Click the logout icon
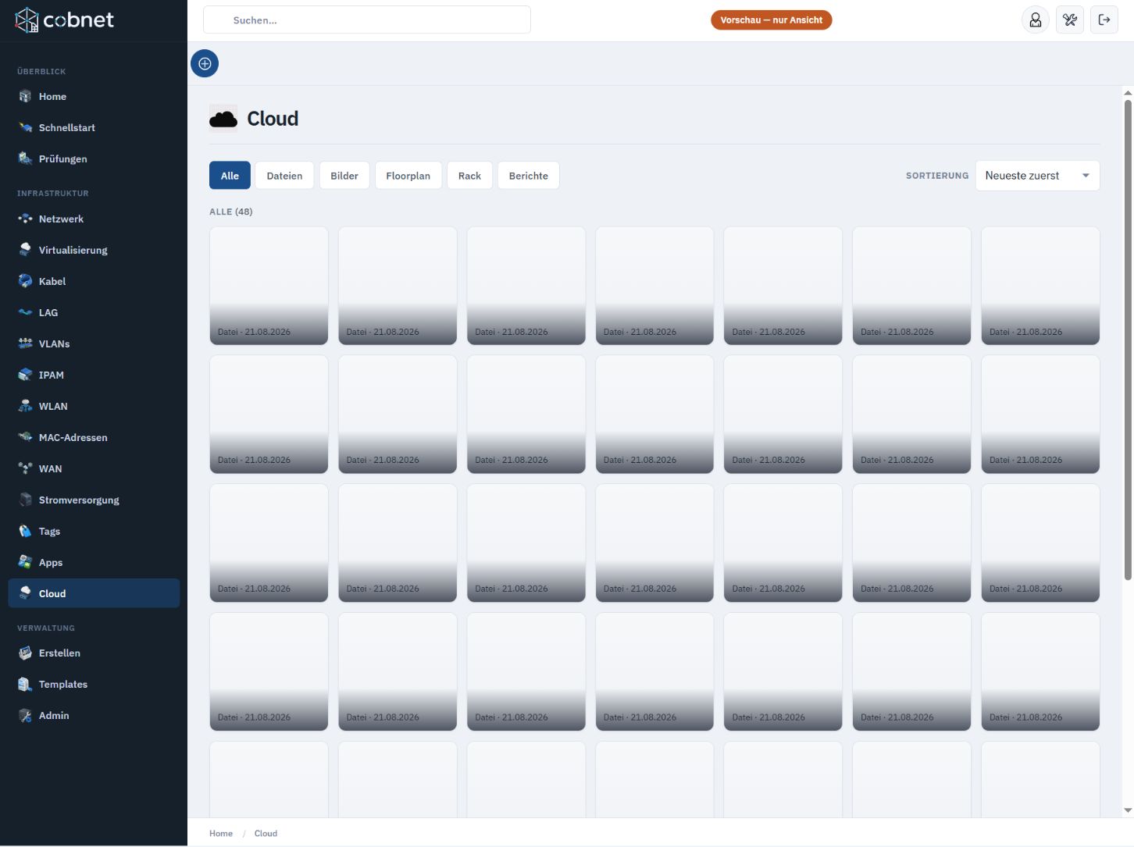The width and height of the screenshot is (1134, 847). click(x=1104, y=20)
